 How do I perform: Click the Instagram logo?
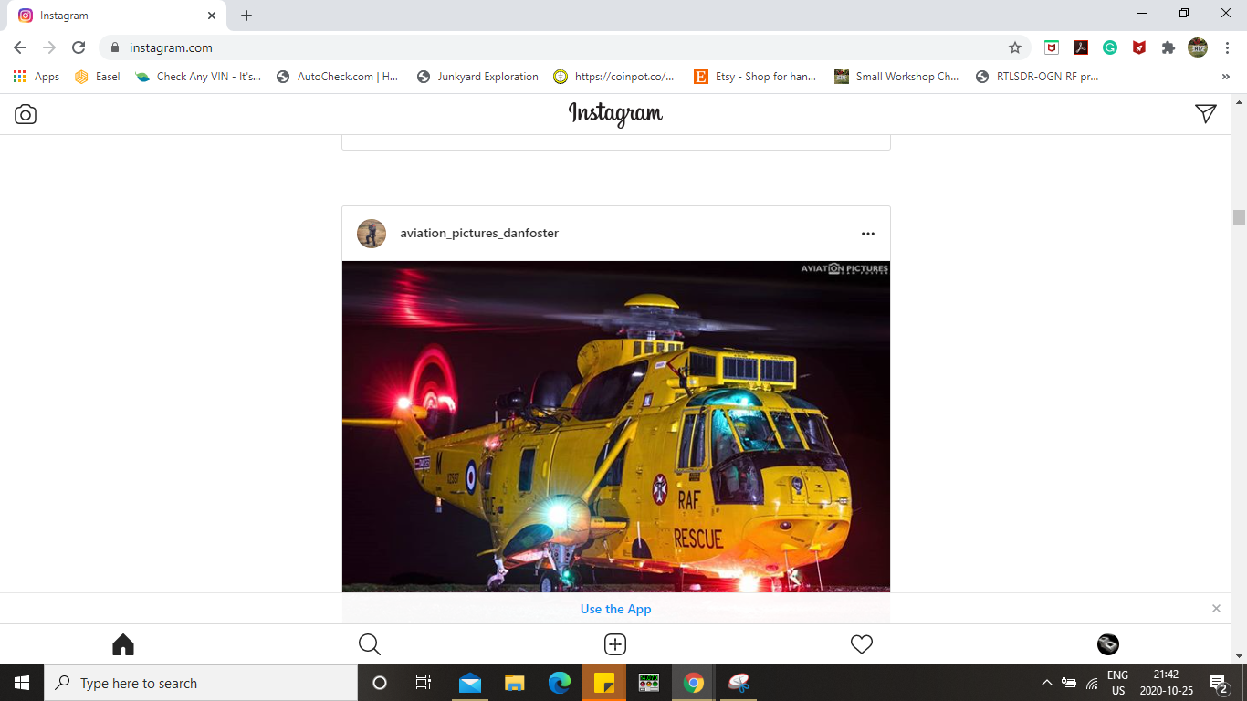pyautogui.click(x=616, y=114)
